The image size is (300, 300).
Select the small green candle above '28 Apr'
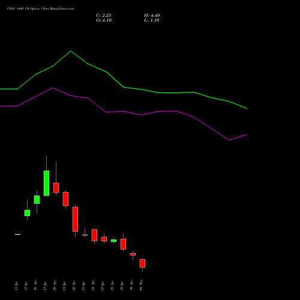(x=113, y=241)
